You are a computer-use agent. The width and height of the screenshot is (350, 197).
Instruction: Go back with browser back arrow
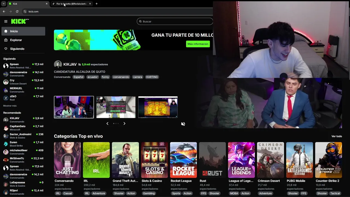pos(4,11)
